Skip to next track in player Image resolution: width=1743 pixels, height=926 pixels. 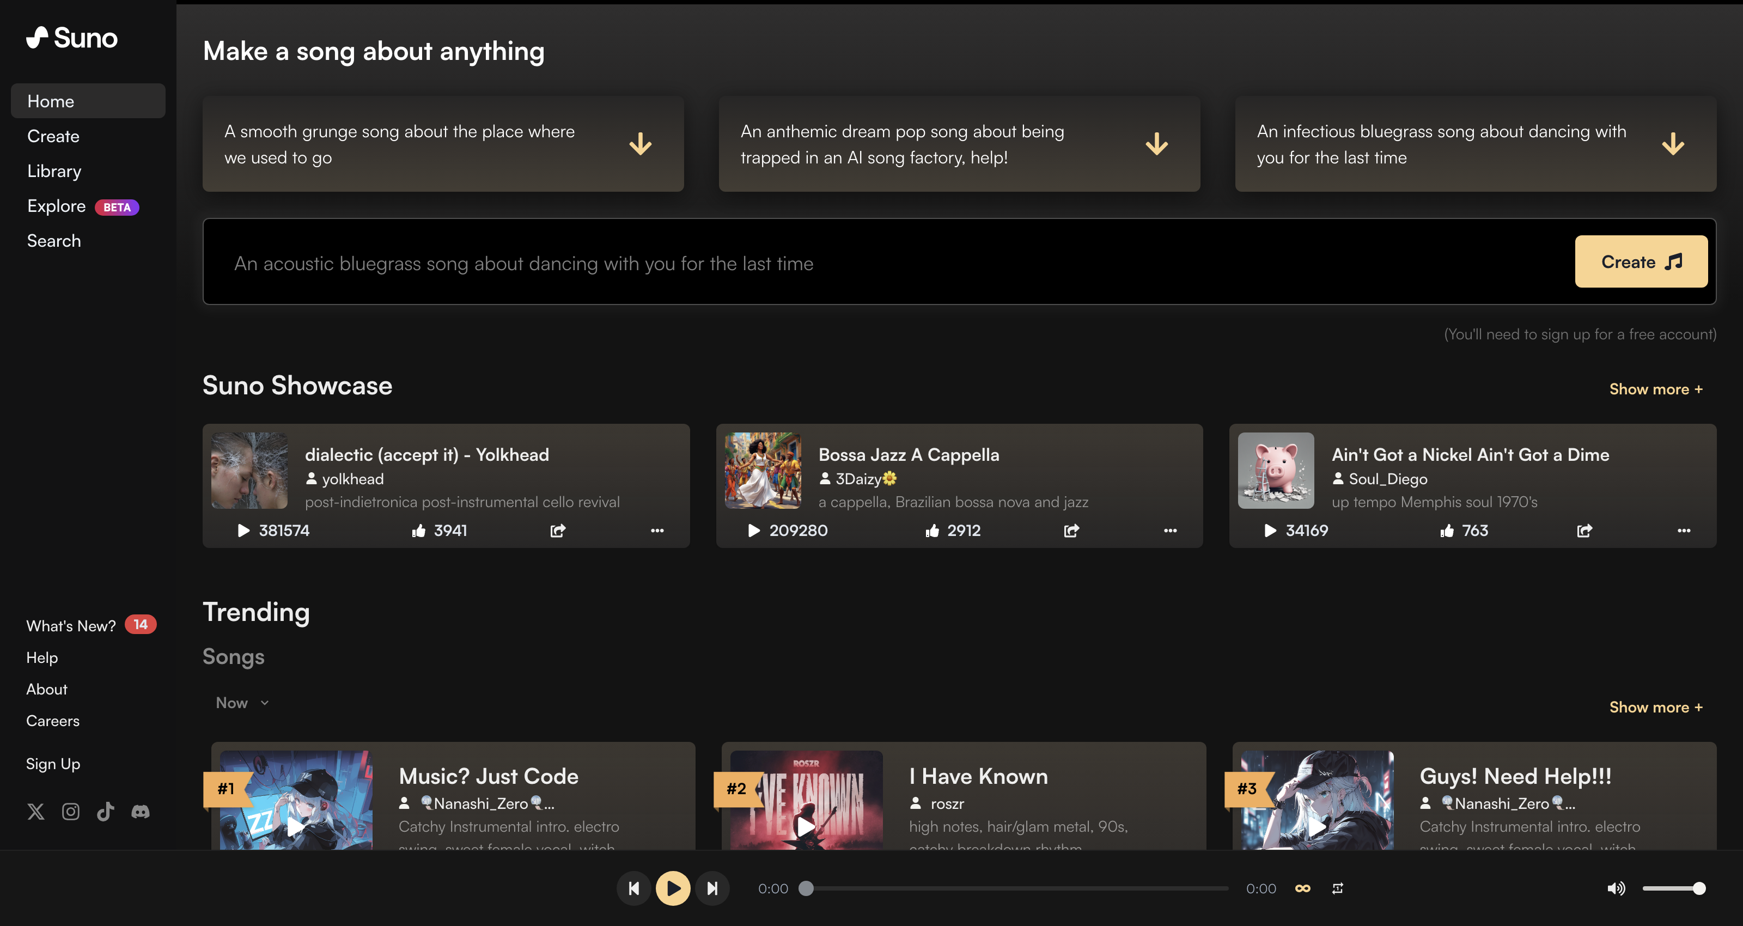(712, 888)
